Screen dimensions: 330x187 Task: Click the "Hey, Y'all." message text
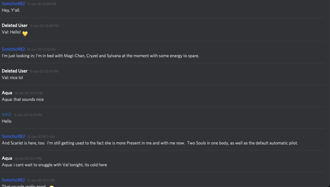(11, 10)
